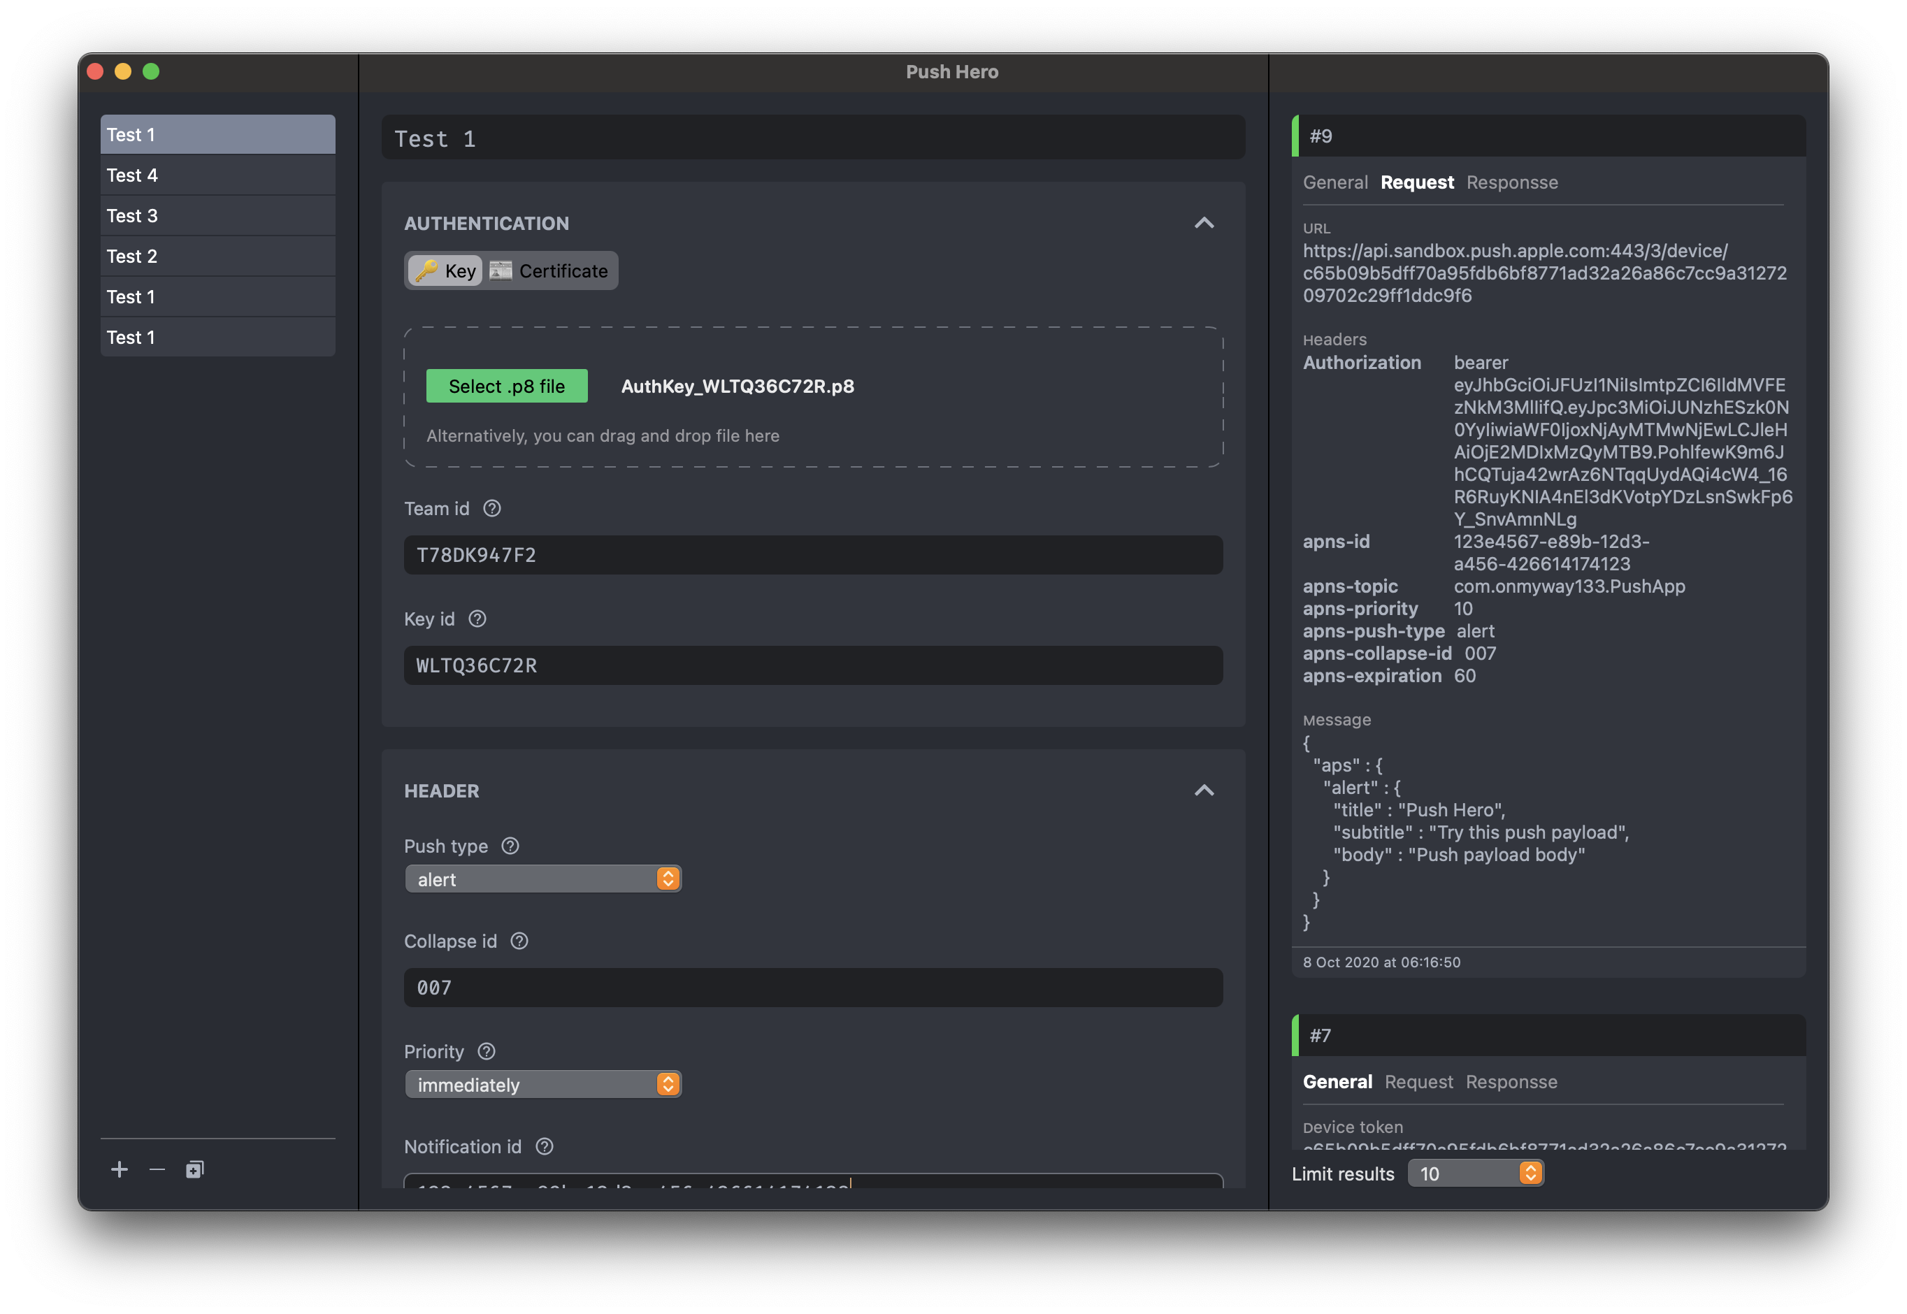Open Responsse tab in result #7
The height and width of the screenshot is (1314, 1907).
pos(1511,1082)
